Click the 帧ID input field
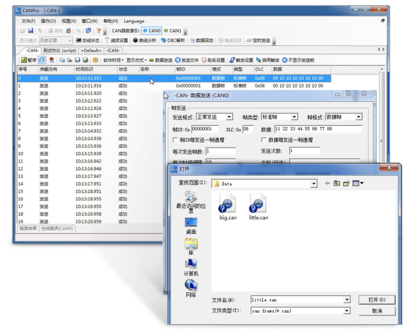 click(x=205, y=129)
